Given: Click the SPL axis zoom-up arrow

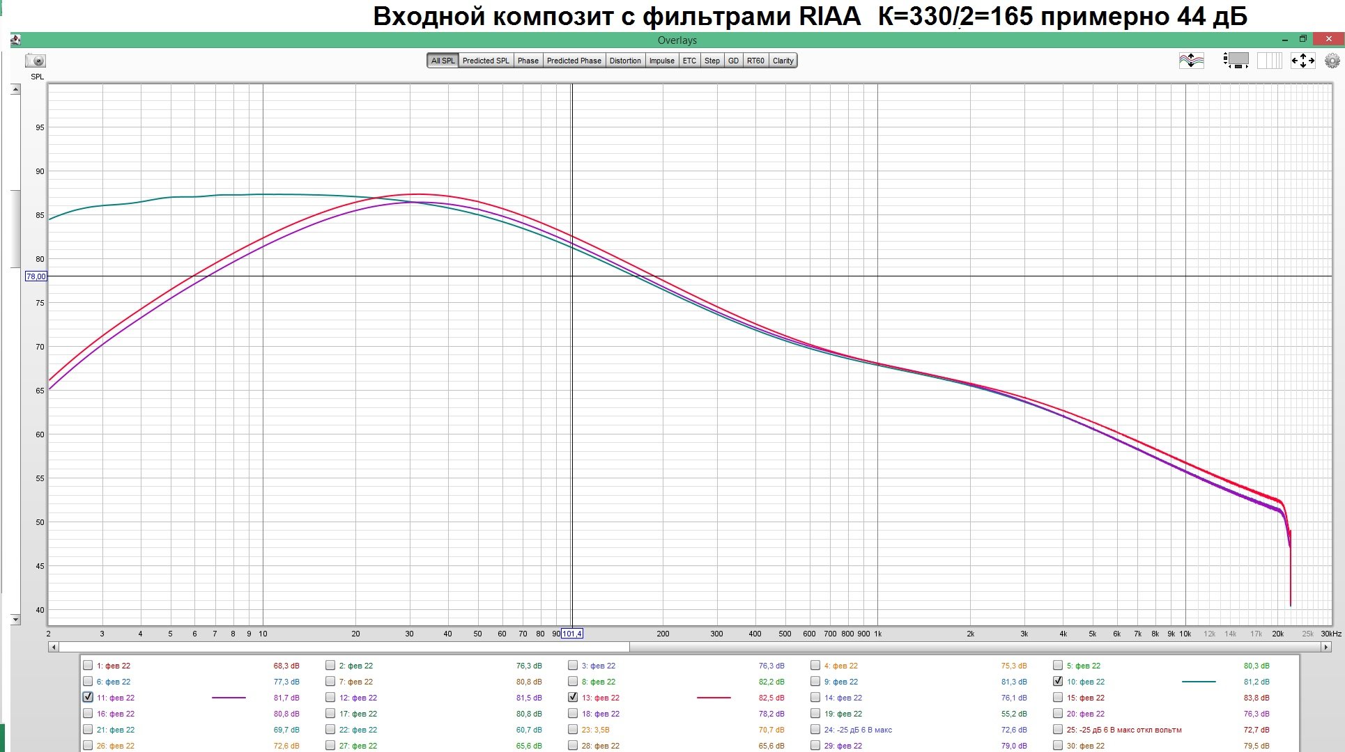Looking at the screenshot, I should [x=15, y=90].
